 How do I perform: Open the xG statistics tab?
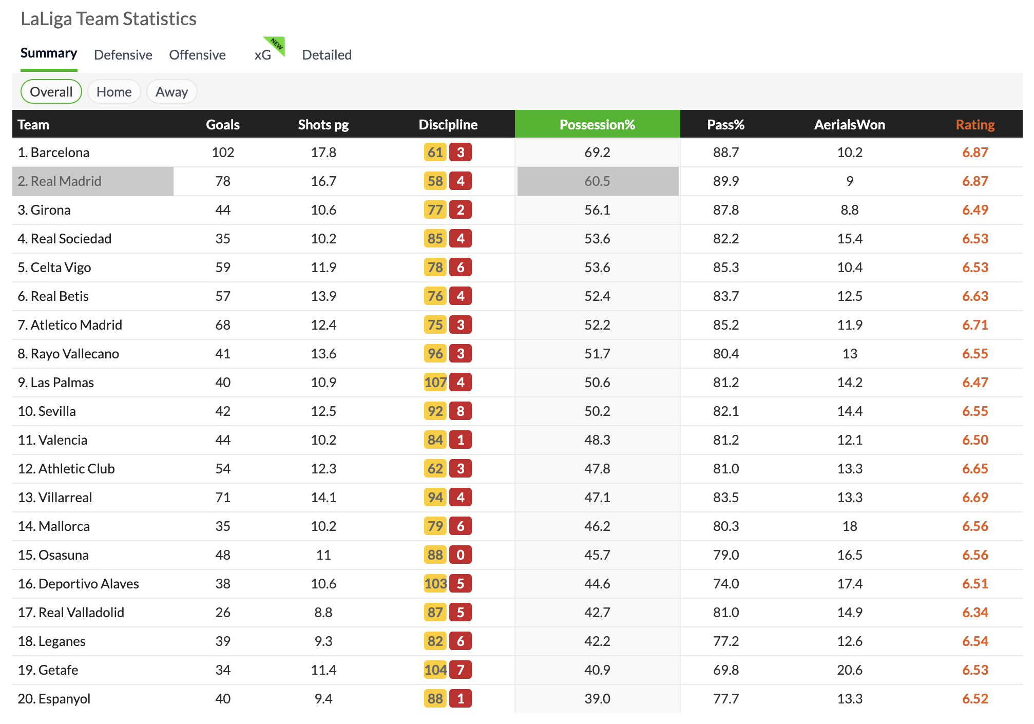(263, 55)
